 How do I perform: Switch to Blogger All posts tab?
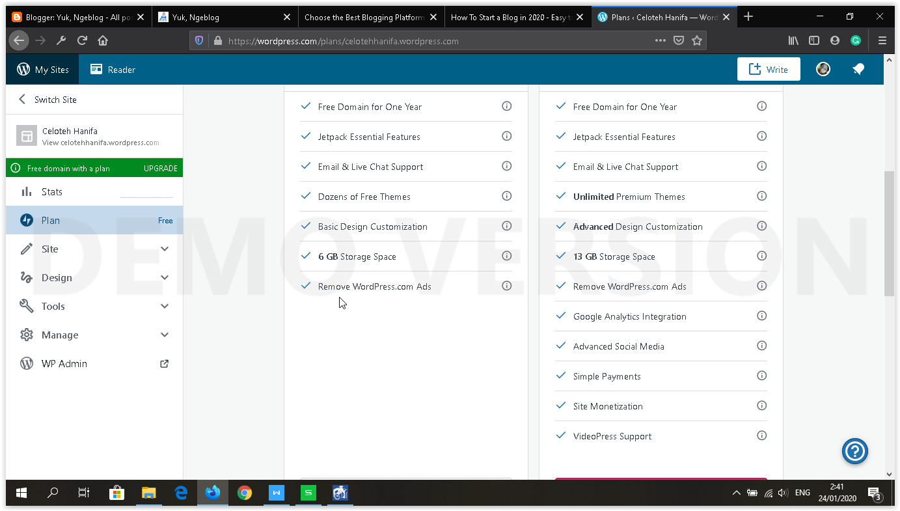point(78,18)
